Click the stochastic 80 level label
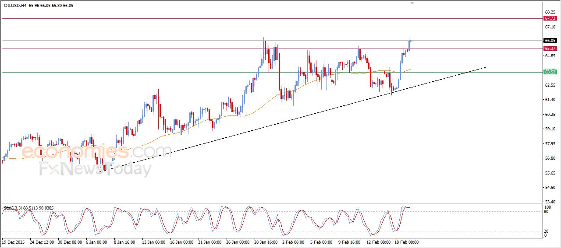The width and height of the screenshot is (561, 248). 547,212
